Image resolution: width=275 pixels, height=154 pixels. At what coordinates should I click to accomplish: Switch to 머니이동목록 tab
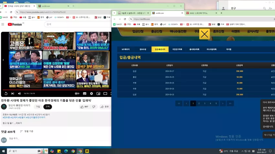coord(212,49)
